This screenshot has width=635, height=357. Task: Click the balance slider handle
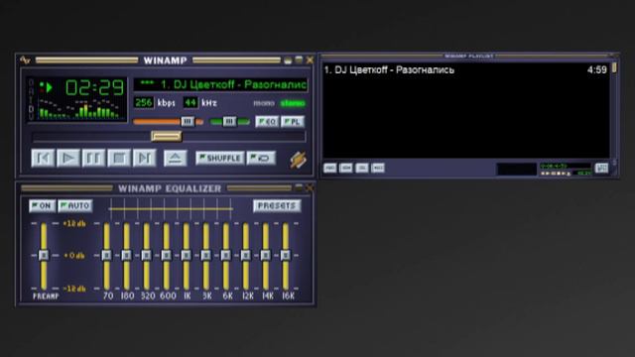pyautogui.click(x=229, y=121)
